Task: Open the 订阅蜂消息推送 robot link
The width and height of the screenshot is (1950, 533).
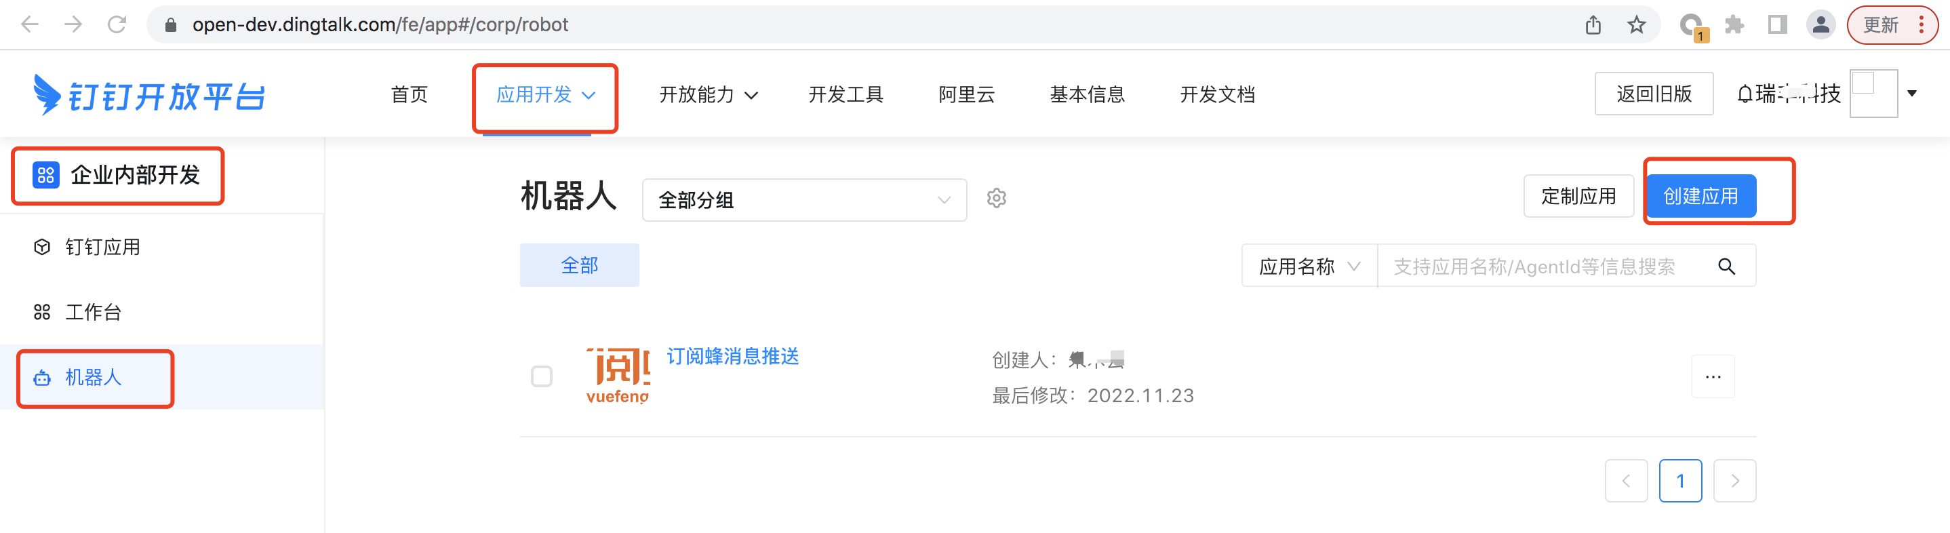Action: [x=732, y=357]
